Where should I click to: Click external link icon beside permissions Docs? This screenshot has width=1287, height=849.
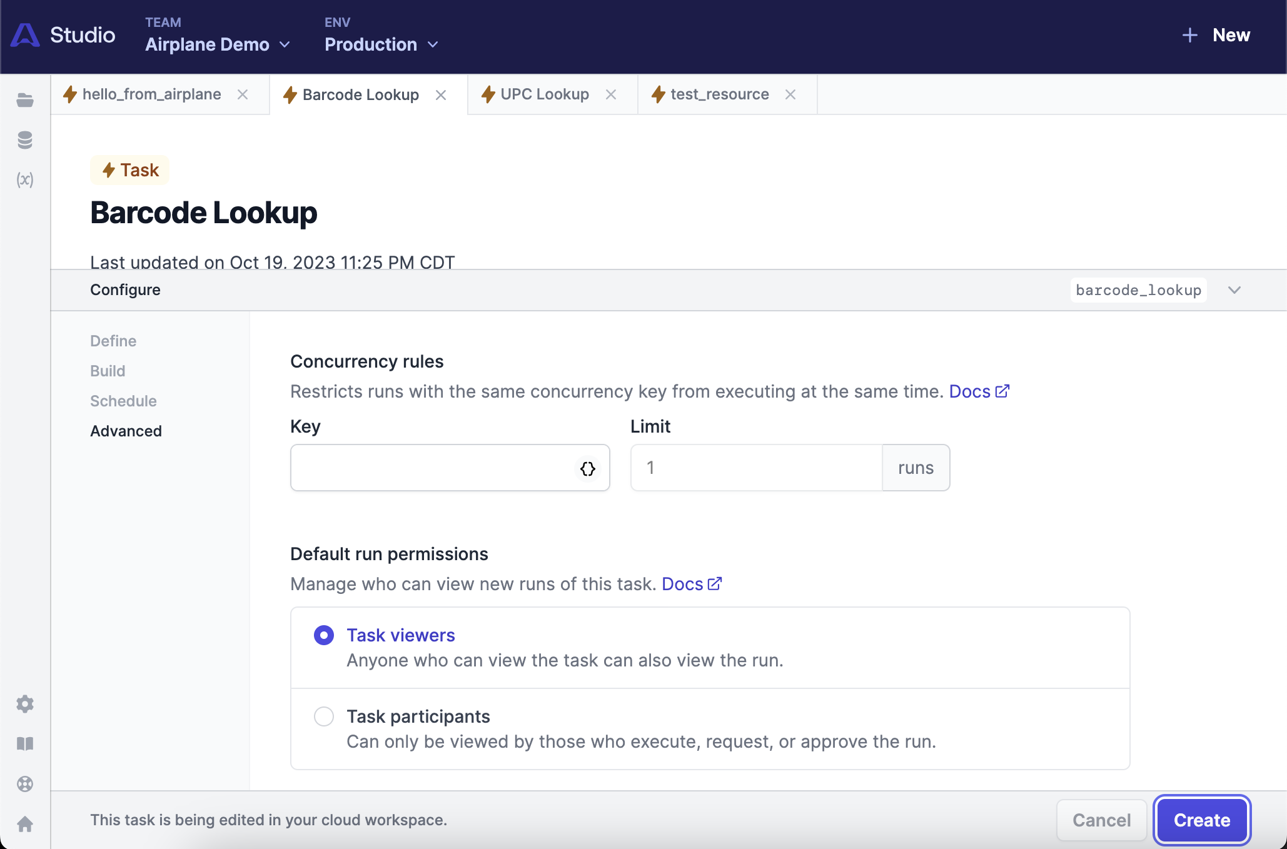(x=715, y=583)
